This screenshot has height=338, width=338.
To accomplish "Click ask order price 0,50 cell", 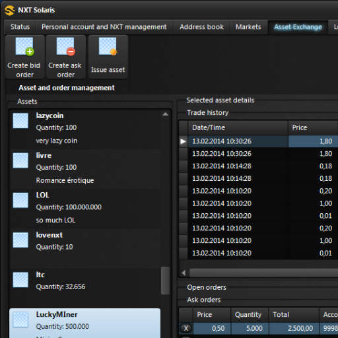I will (x=212, y=328).
